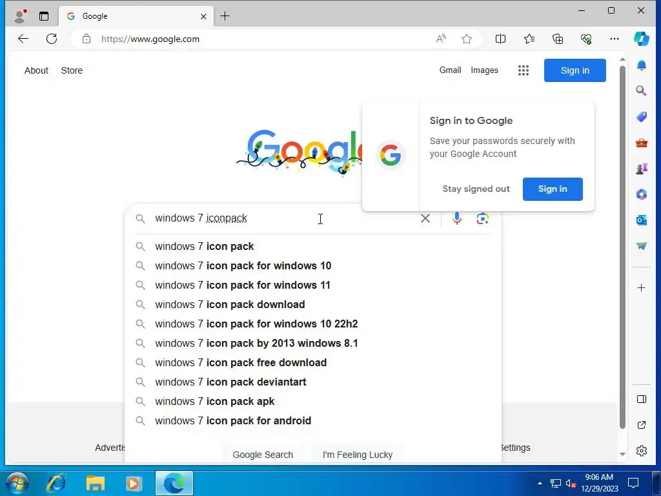Viewport: 661px width, 496px height.
Task: Add a sidebar app with plus
Action: 641,287
